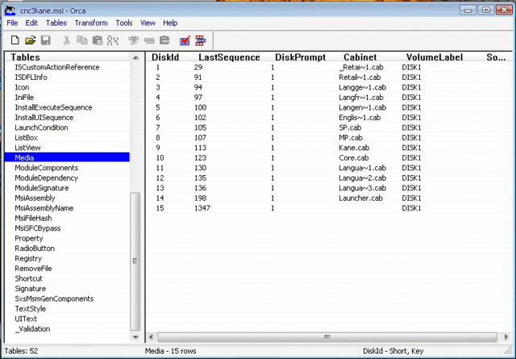Select the TextStyle table
516x359 pixels.
(30, 309)
